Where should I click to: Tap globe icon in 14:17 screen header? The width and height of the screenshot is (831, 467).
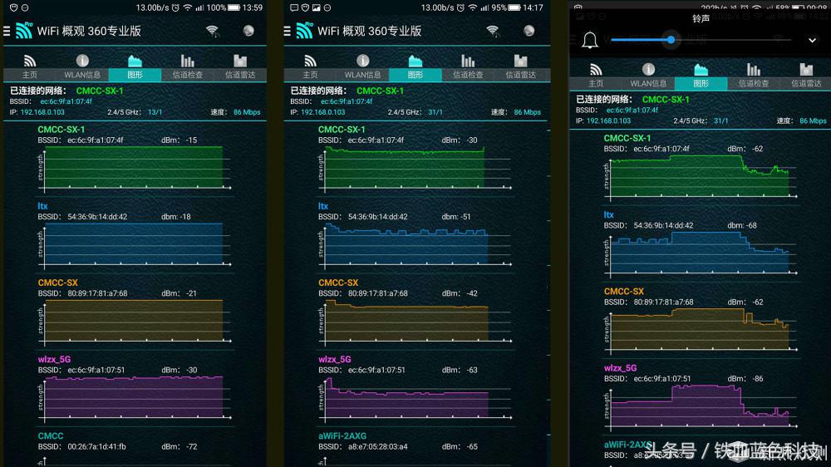pyautogui.click(x=529, y=31)
